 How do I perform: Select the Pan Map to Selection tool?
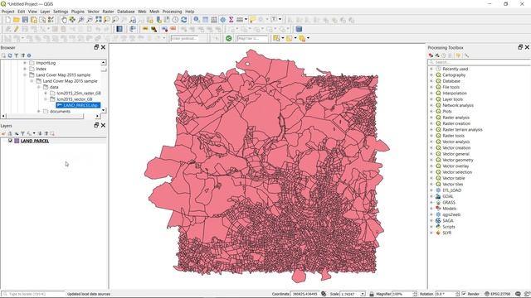[72, 20]
